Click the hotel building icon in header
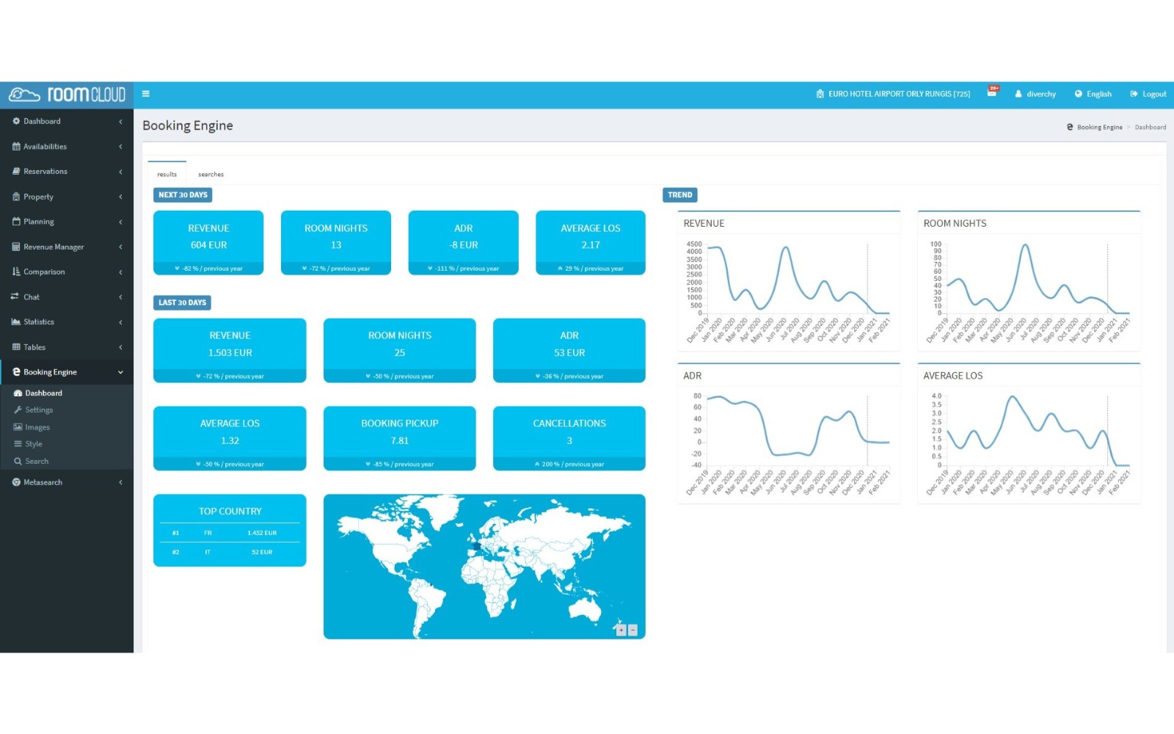Viewport: 1174px width, 734px height. [820, 94]
